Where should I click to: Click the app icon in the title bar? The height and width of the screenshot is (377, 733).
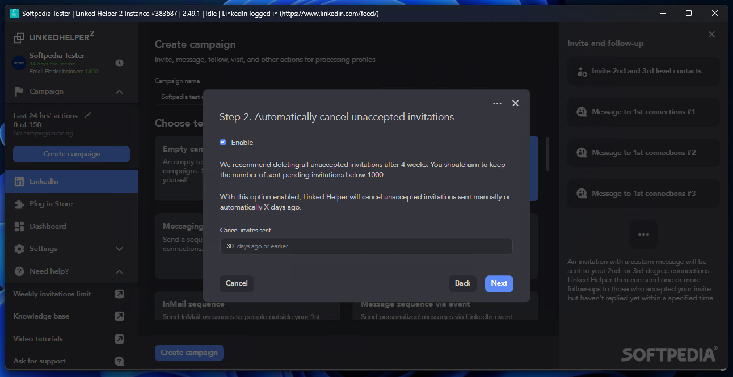tap(14, 13)
